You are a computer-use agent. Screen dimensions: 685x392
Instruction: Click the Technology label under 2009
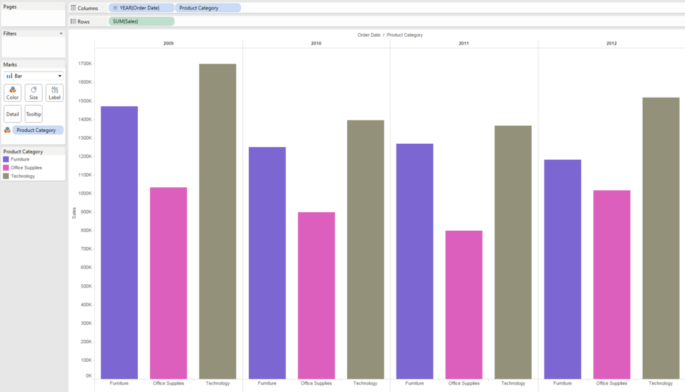(217, 383)
